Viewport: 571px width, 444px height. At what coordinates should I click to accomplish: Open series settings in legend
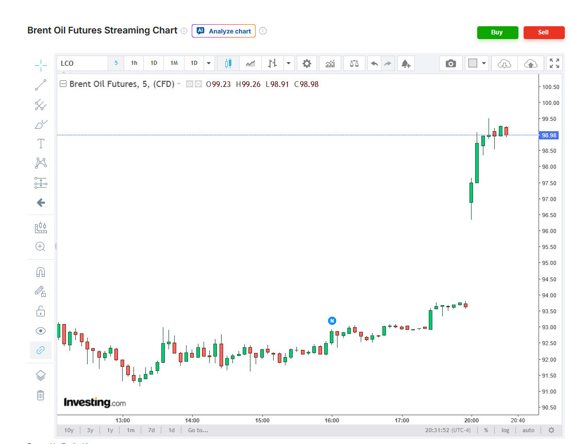[x=198, y=84]
